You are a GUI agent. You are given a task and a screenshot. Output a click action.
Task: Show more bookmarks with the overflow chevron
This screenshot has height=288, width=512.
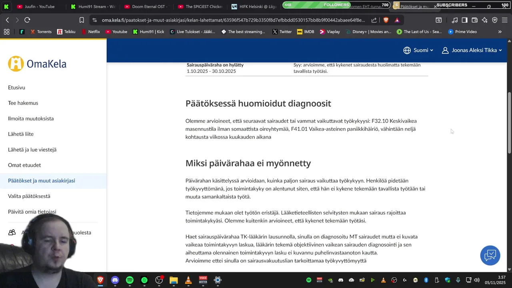click(500, 32)
